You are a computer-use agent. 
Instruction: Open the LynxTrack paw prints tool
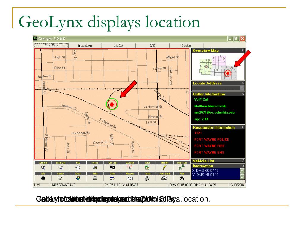pyautogui.click(x=182, y=167)
